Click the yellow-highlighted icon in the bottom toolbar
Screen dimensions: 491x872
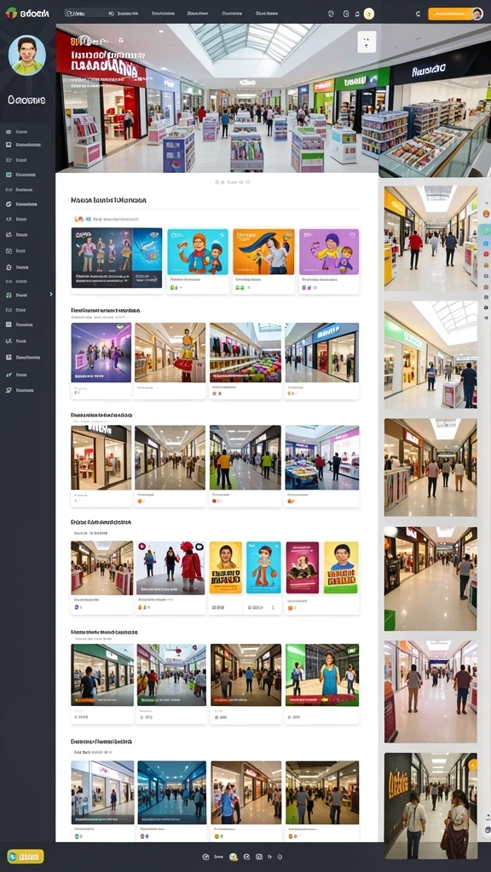pos(234,857)
